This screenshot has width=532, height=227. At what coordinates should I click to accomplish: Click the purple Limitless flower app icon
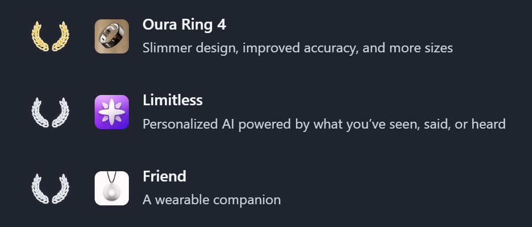(112, 112)
